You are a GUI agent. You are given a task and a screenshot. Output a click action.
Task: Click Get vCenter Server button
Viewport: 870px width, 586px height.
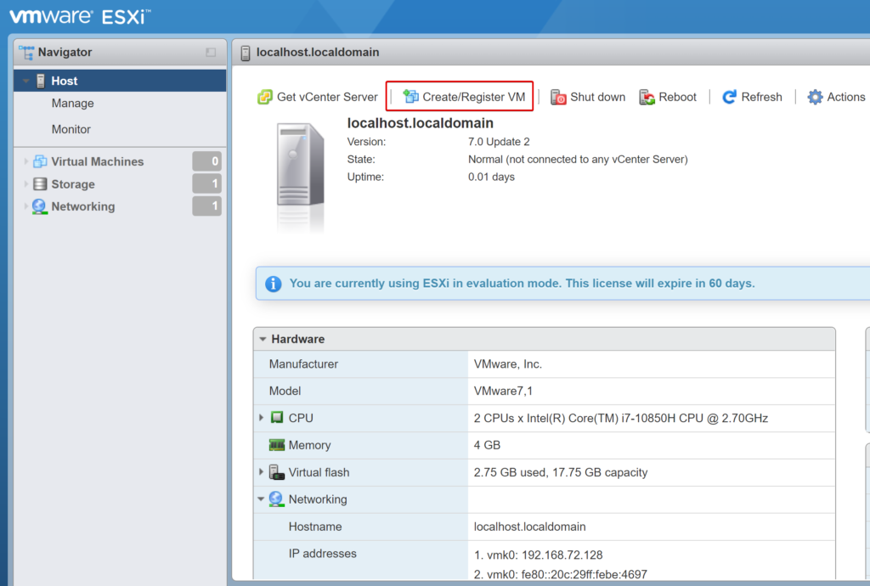[318, 97]
